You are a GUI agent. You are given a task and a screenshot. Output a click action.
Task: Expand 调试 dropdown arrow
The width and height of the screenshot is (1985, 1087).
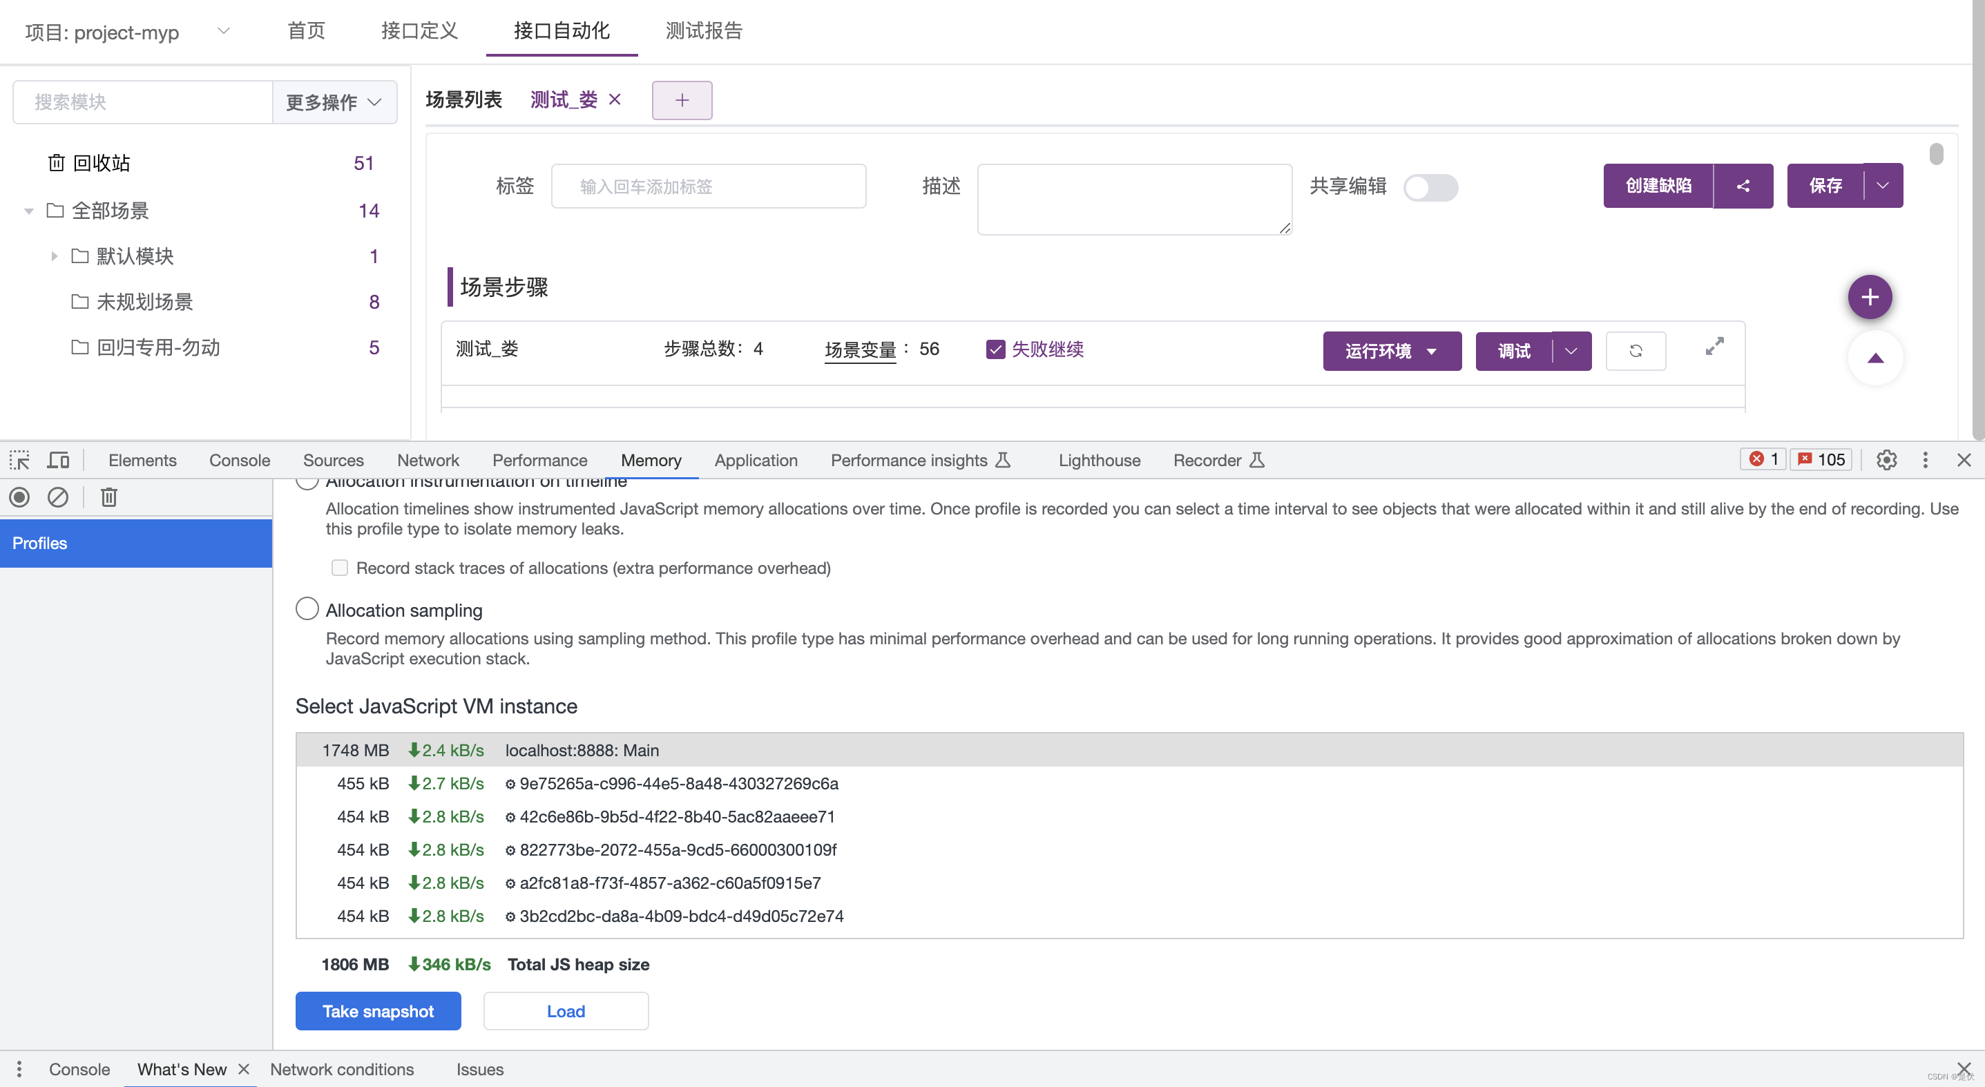tap(1570, 349)
